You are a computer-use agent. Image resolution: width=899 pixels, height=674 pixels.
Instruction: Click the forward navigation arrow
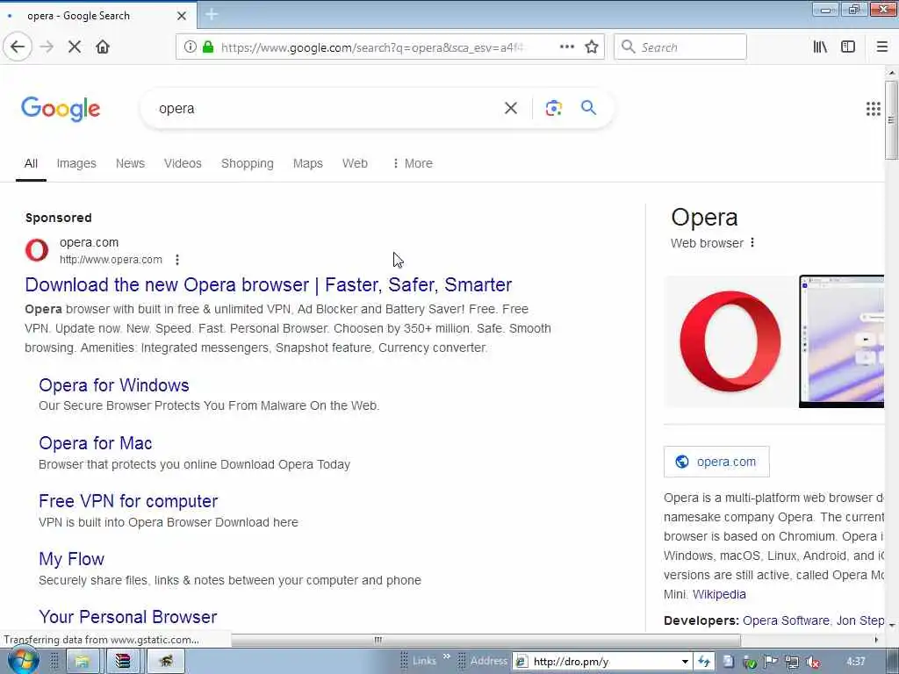click(x=47, y=47)
